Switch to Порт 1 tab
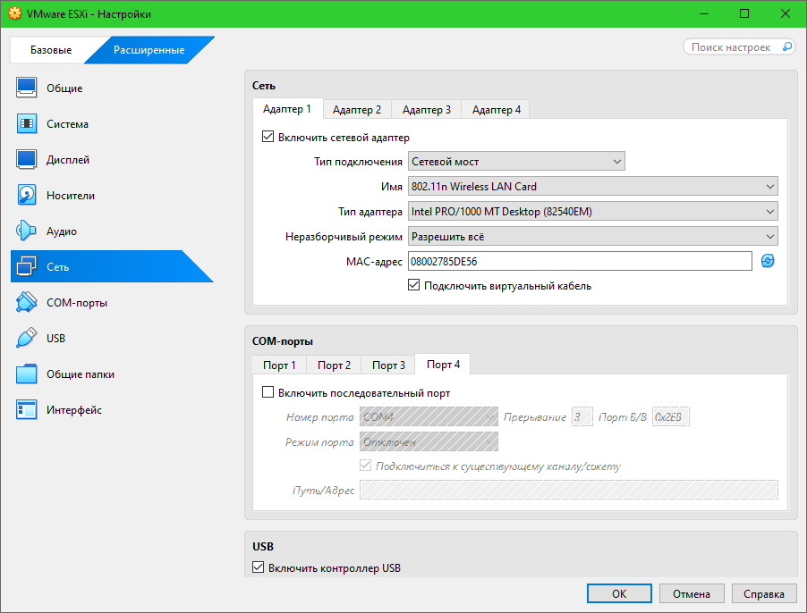This screenshot has width=807, height=613. pos(279,365)
